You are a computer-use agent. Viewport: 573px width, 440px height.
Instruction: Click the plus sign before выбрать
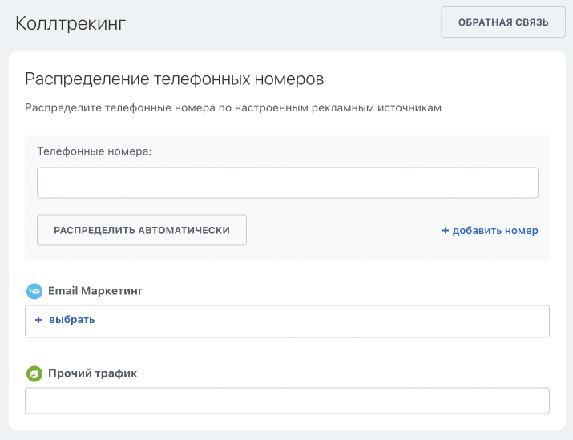(x=38, y=320)
